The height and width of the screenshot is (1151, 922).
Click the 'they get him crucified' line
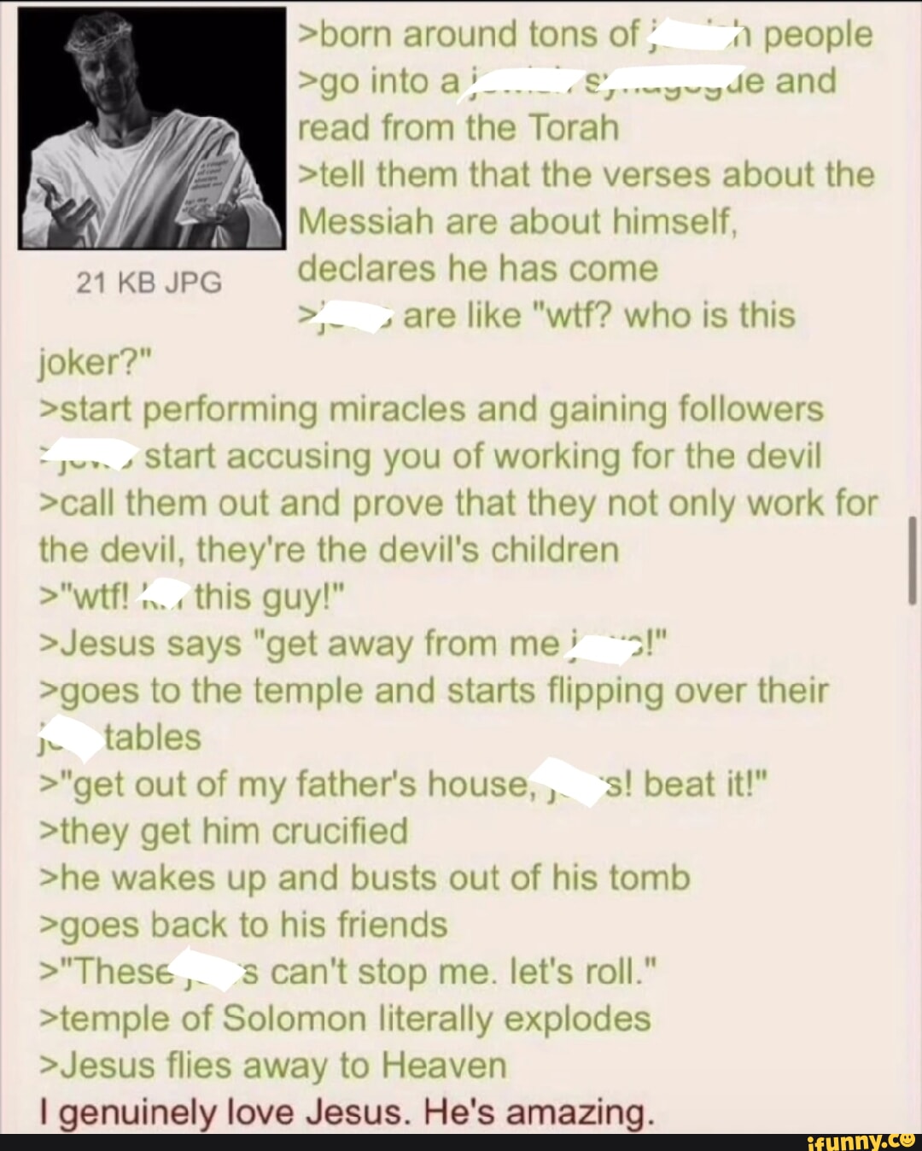click(225, 832)
